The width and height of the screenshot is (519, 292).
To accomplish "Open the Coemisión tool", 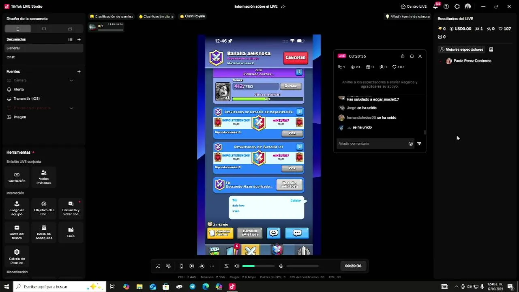I will (x=17, y=177).
